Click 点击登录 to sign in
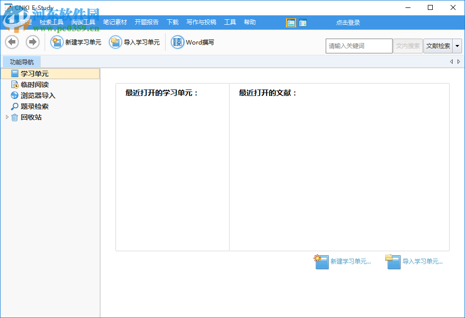Screen dimensions: 465x318 [x=347, y=22]
